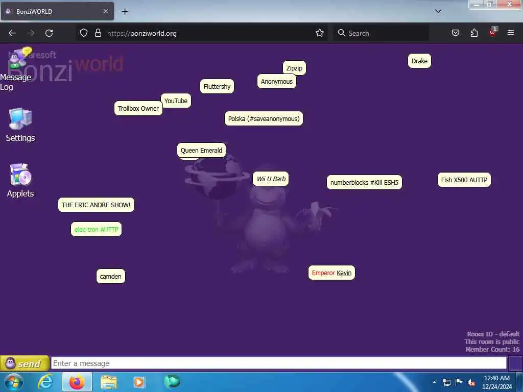Viewport: 523px width, 392px height.
Task: Click the Fish X500 AUTTP name tag
Action: click(464, 180)
